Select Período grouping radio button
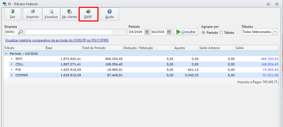283x127 pixels. pos(203,32)
